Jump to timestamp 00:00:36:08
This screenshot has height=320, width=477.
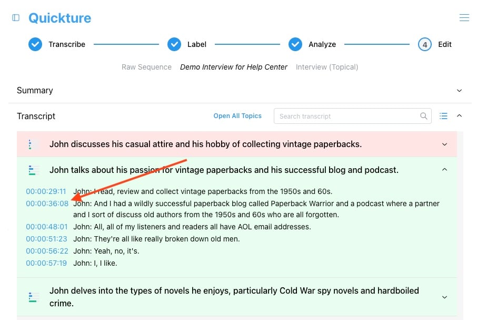pos(47,203)
